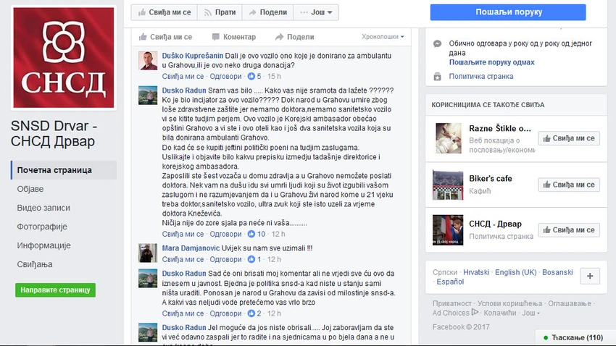Expand the Још footer links dropdown
Viewport: 616px width, 346px height.
[x=530, y=313]
